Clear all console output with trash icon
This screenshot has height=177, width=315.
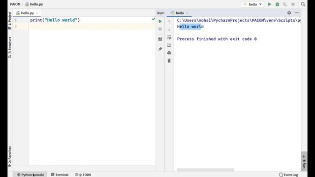point(169,60)
